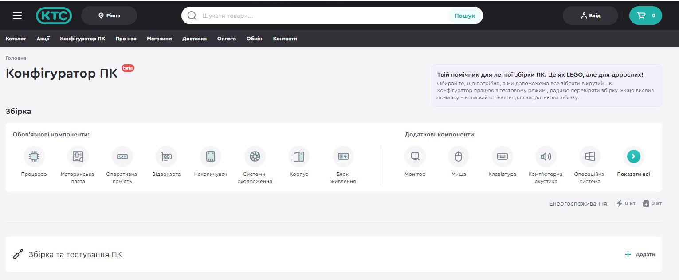Pick the Відеокарта component icon
Screen dimensions: 679x280
click(166, 156)
